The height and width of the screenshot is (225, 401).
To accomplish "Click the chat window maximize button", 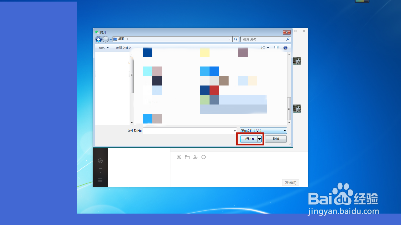I will pyautogui.click(x=295, y=31).
